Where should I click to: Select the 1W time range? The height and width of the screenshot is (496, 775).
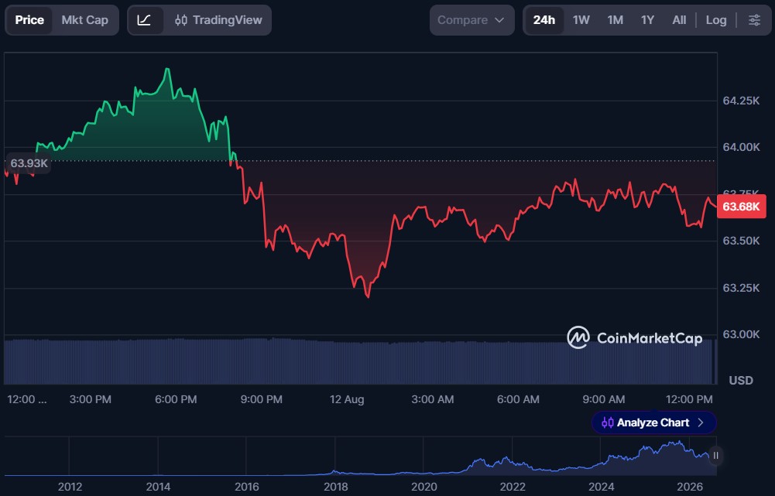pyautogui.click(x=581, y=20)
